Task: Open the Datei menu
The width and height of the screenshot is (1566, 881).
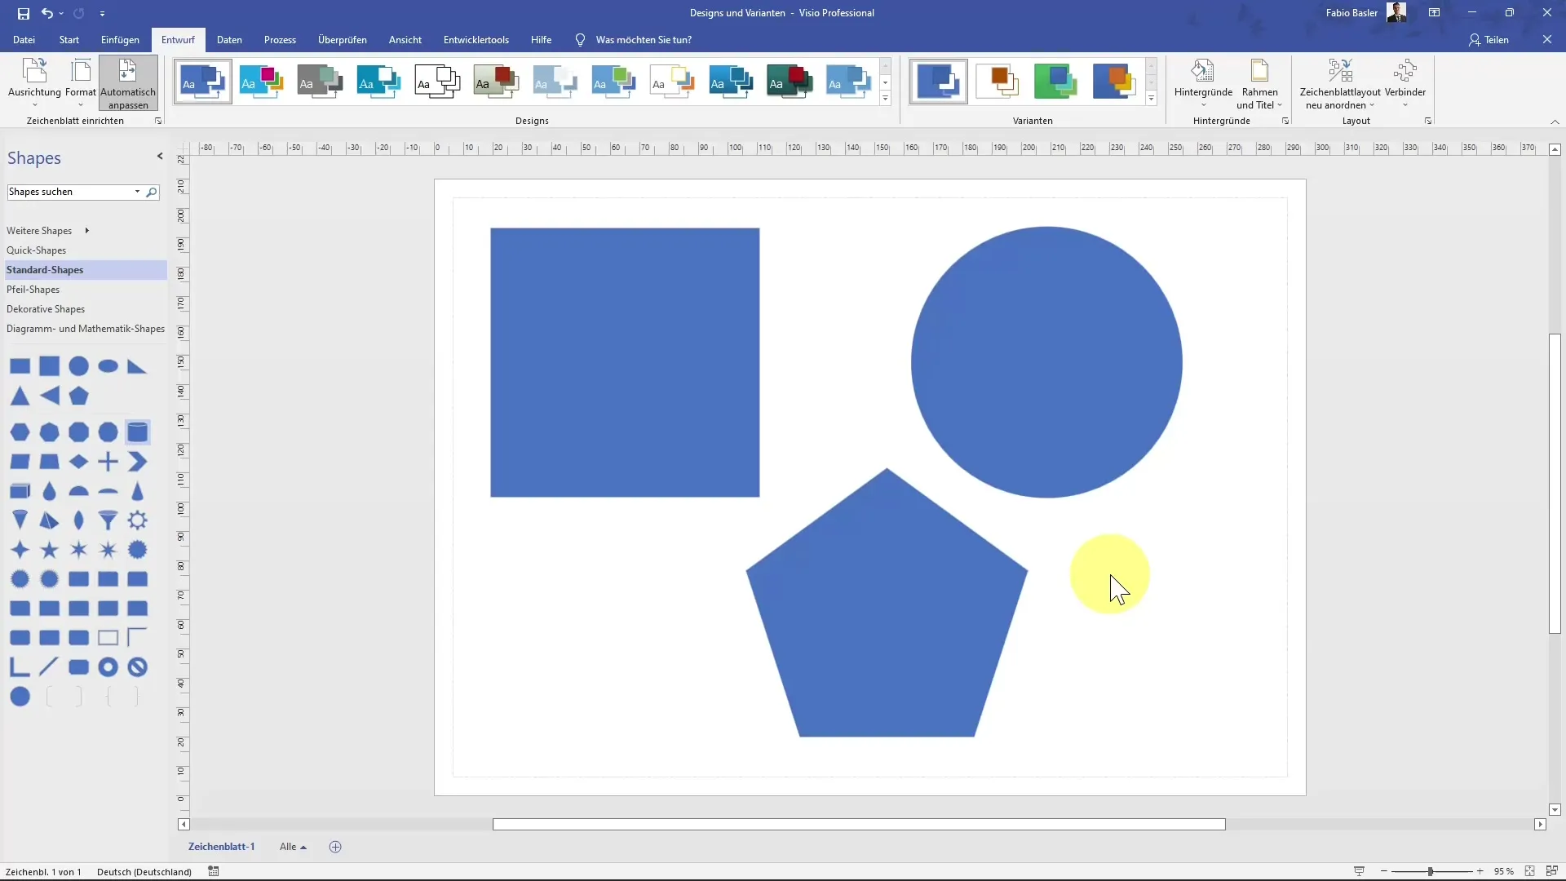Action: 24,40
